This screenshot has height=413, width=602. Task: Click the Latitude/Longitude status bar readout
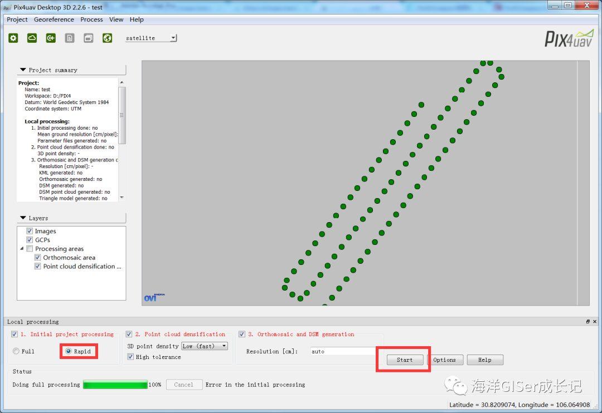coord(520,405)
